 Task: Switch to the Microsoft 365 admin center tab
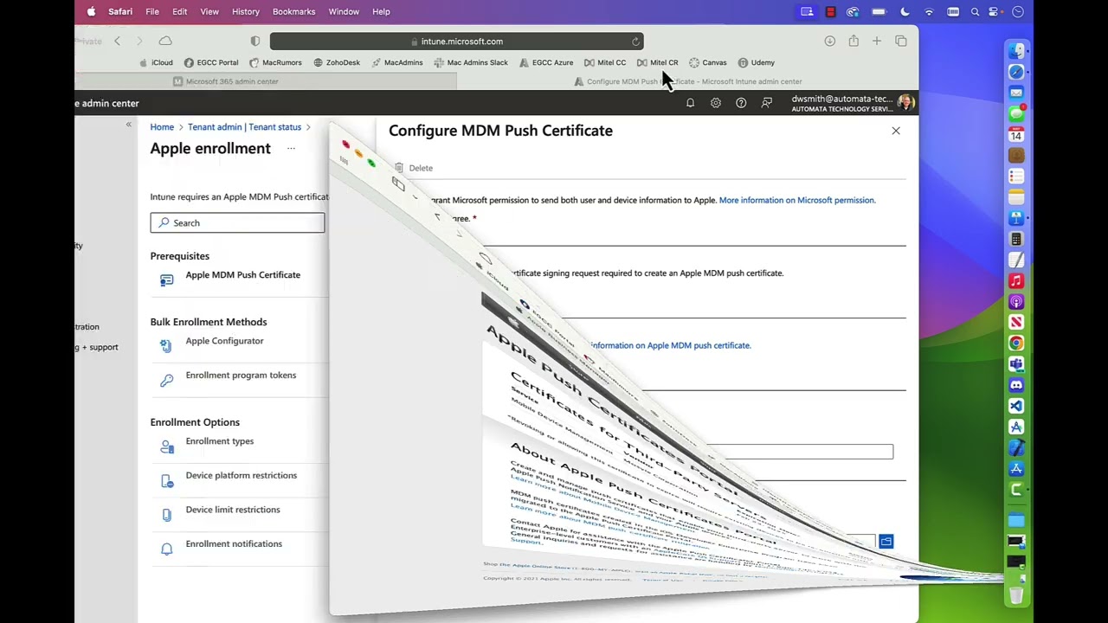[266, 81]
